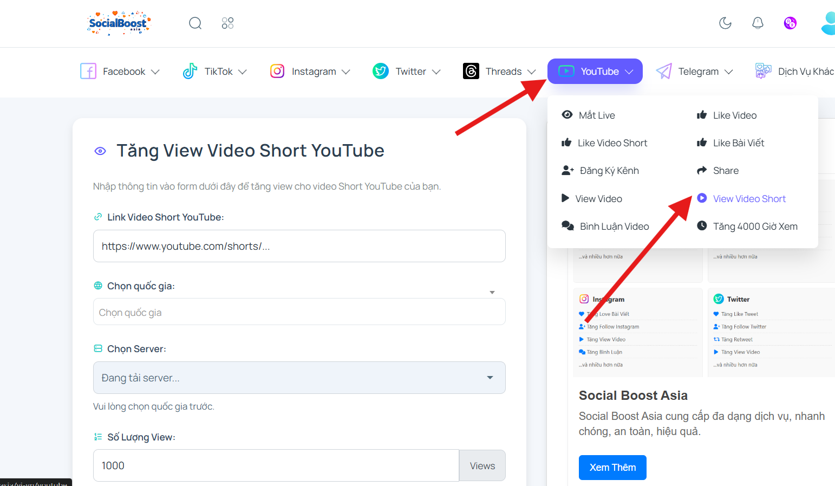This screenshot has height=486, width=835.
Task: Open View Video Short menu entry
Action: coord(741,198)
